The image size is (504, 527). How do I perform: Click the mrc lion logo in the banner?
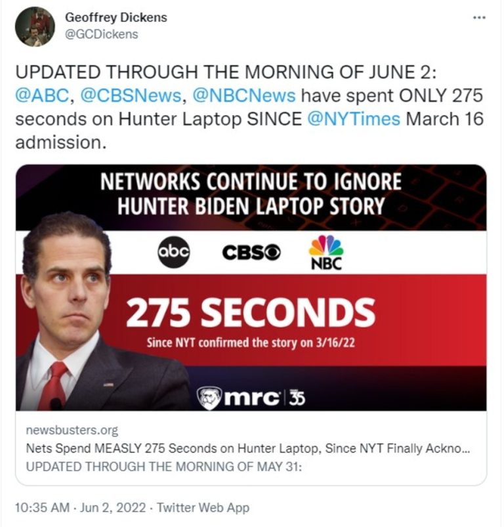[209, 398]
